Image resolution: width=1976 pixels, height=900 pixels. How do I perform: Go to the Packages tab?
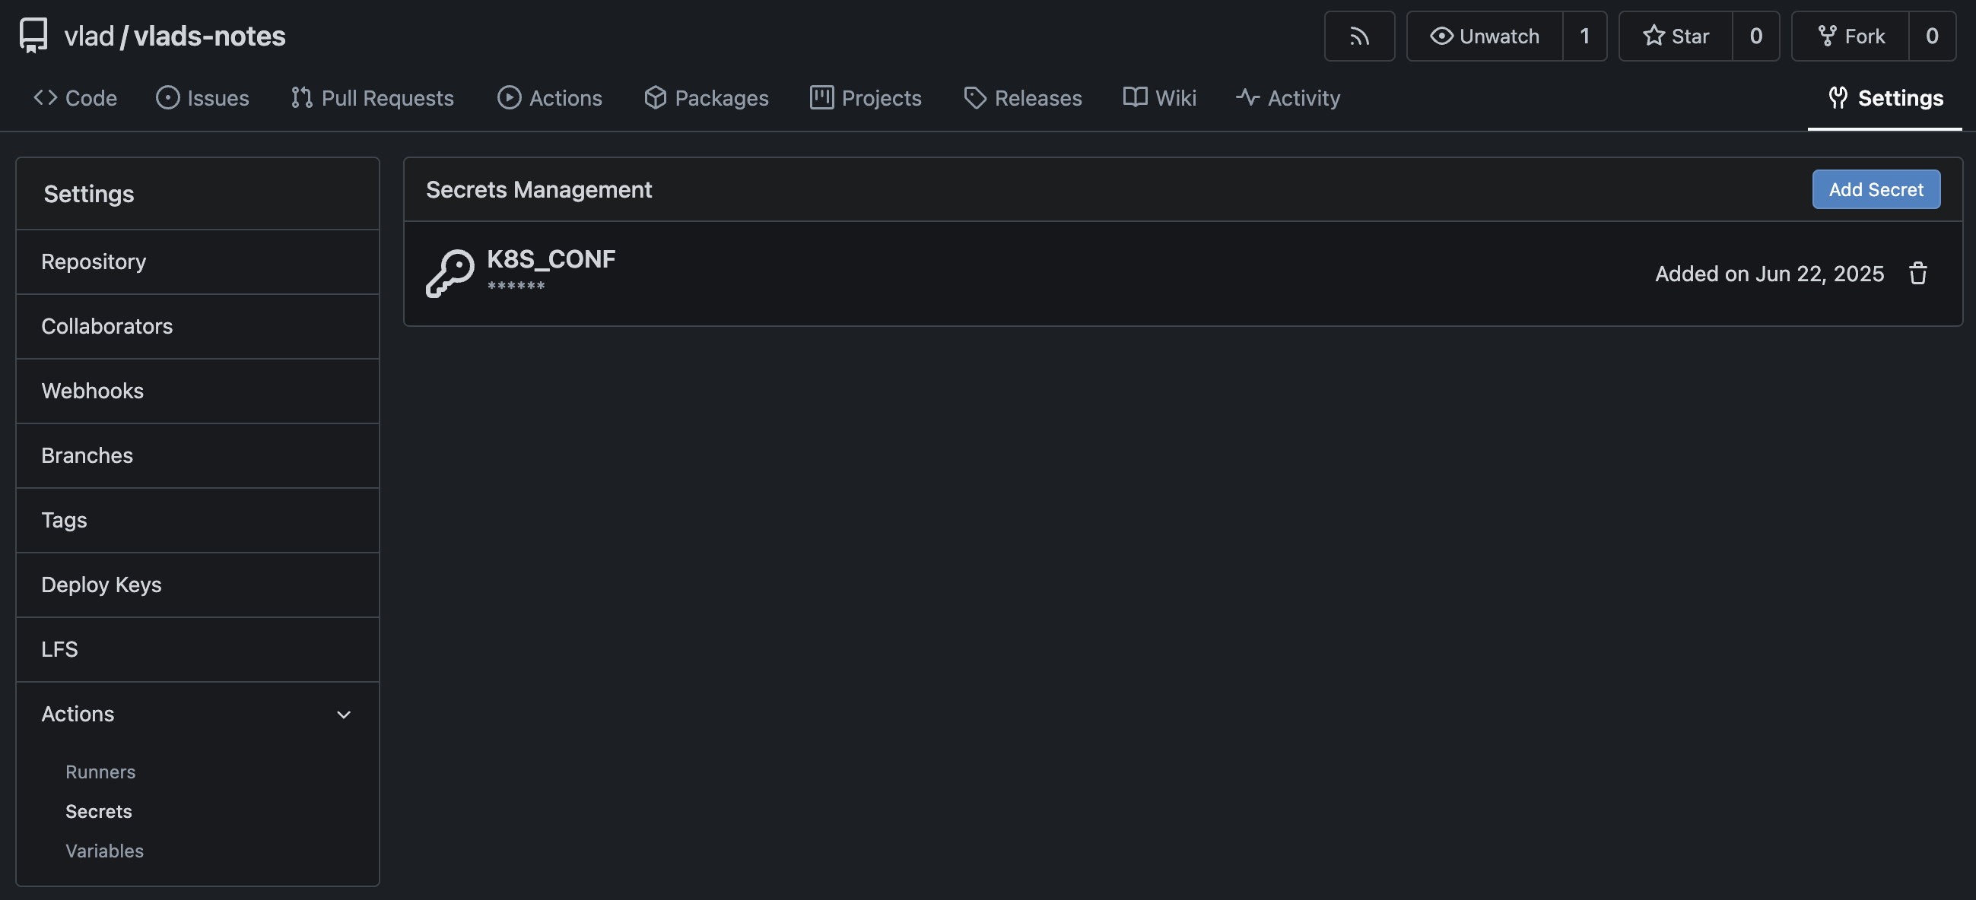click(x=707, y=98)
